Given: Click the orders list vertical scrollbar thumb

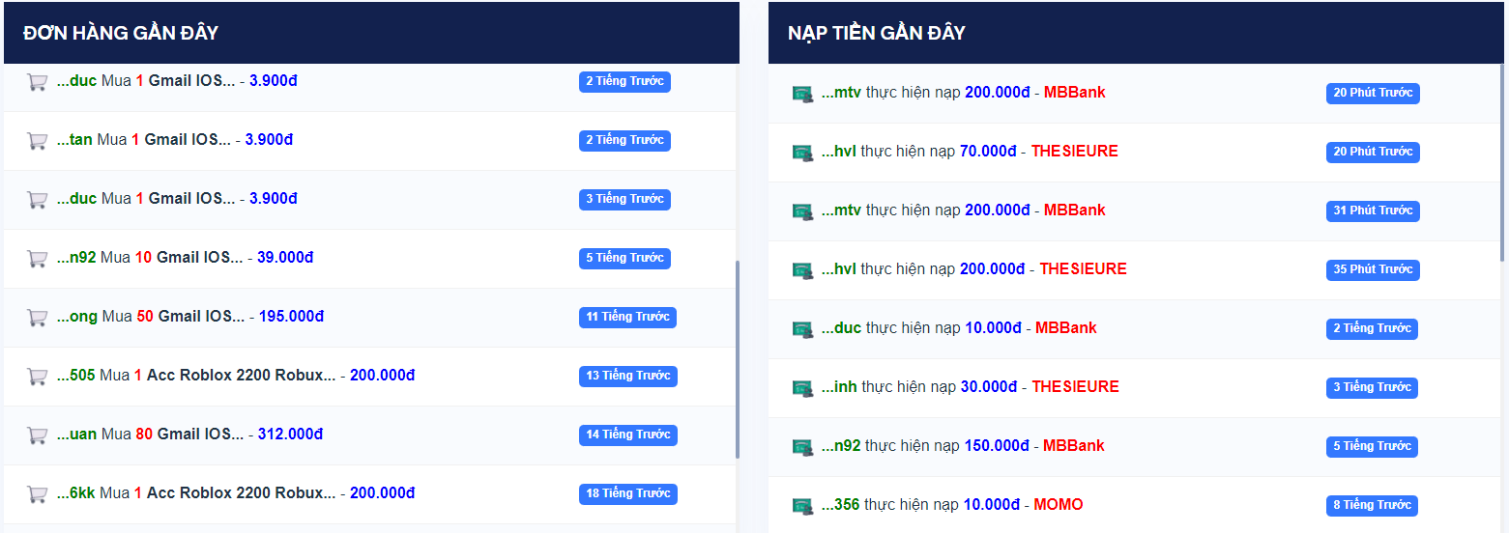Looking at the screenshot, I should click(738, 359).
